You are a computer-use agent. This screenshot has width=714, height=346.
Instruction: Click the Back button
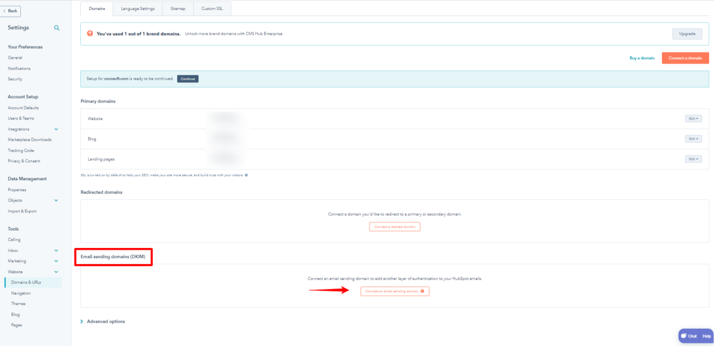[10, 11]
